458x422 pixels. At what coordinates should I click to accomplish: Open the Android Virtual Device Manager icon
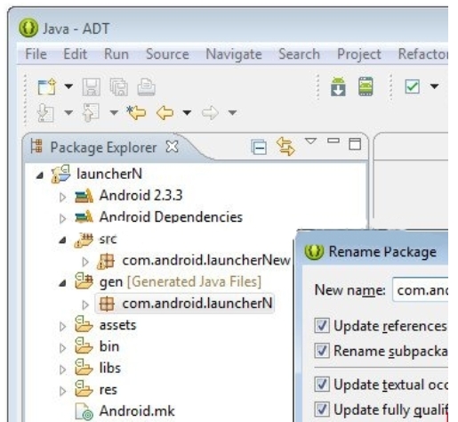point(366,86)
